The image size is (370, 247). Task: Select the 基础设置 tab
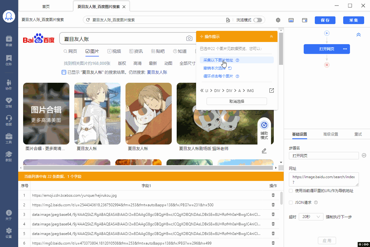coord(300,134)
